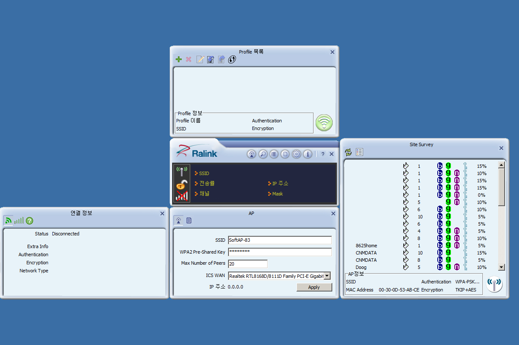This screenshot has width=519, height=345.
Task: Click the Apply button in AP window
Action: coord(314,287)
